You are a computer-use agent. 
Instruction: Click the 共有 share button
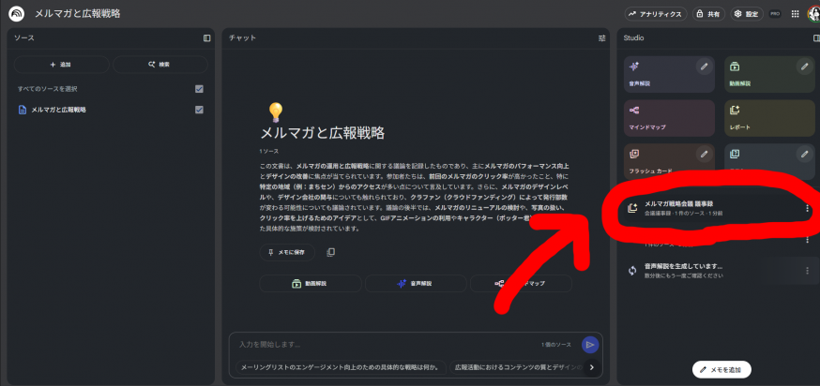coord(708,14)
